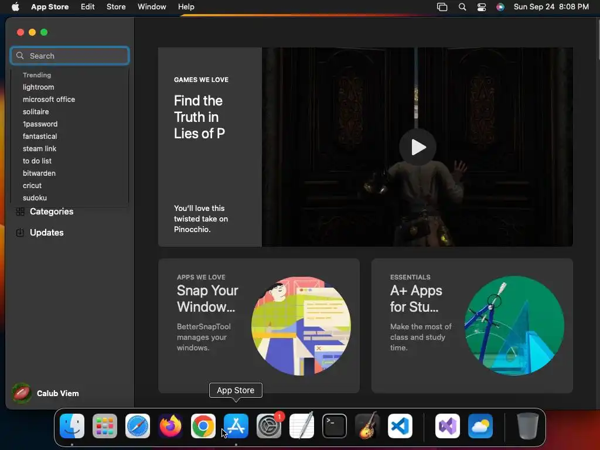Open Google Chrome from the Dock

coord(203,426)
